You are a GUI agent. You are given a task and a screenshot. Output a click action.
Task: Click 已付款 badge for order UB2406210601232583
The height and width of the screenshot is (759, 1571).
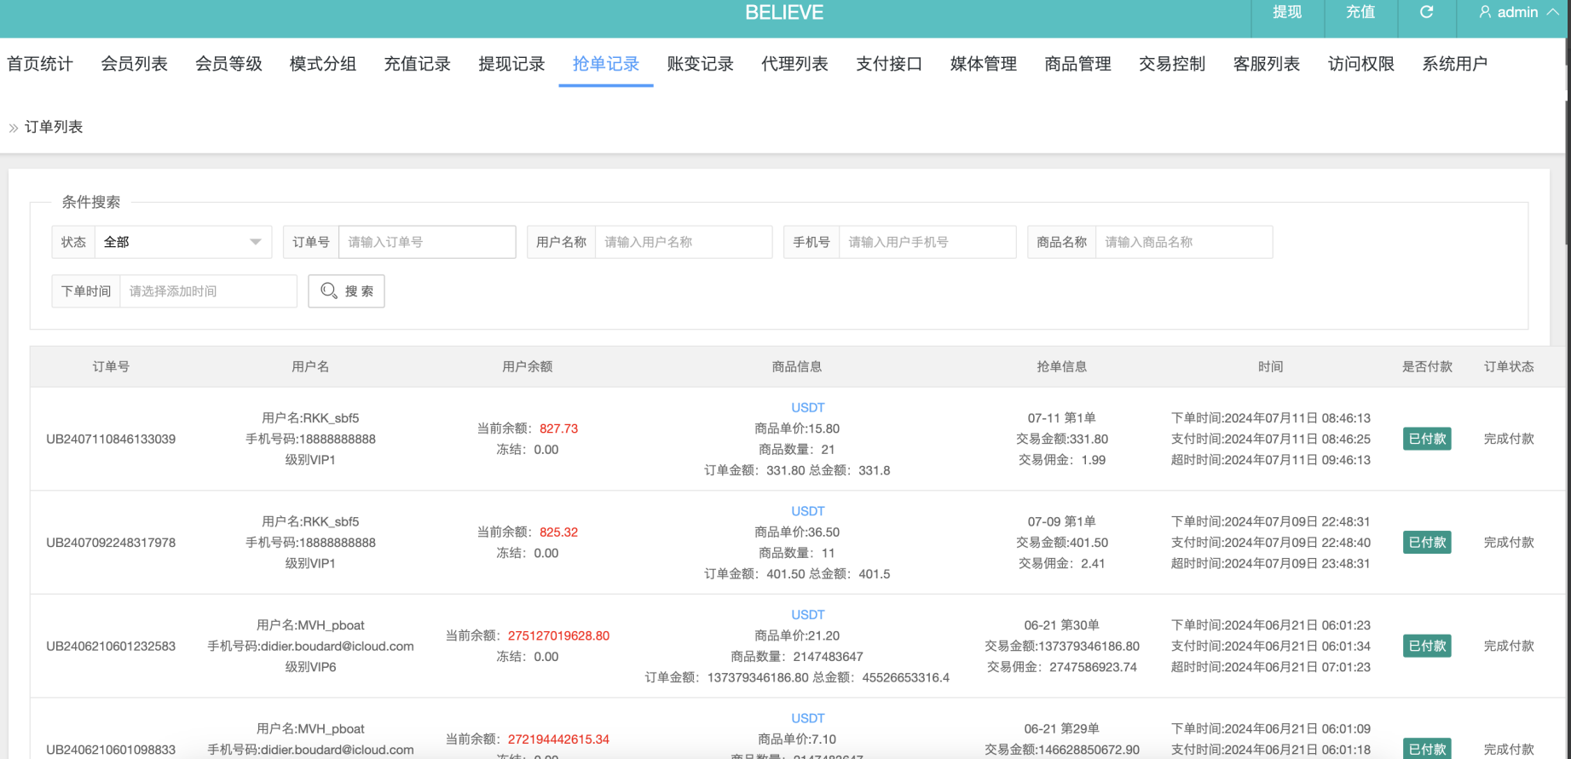(x=1427, y=646)
